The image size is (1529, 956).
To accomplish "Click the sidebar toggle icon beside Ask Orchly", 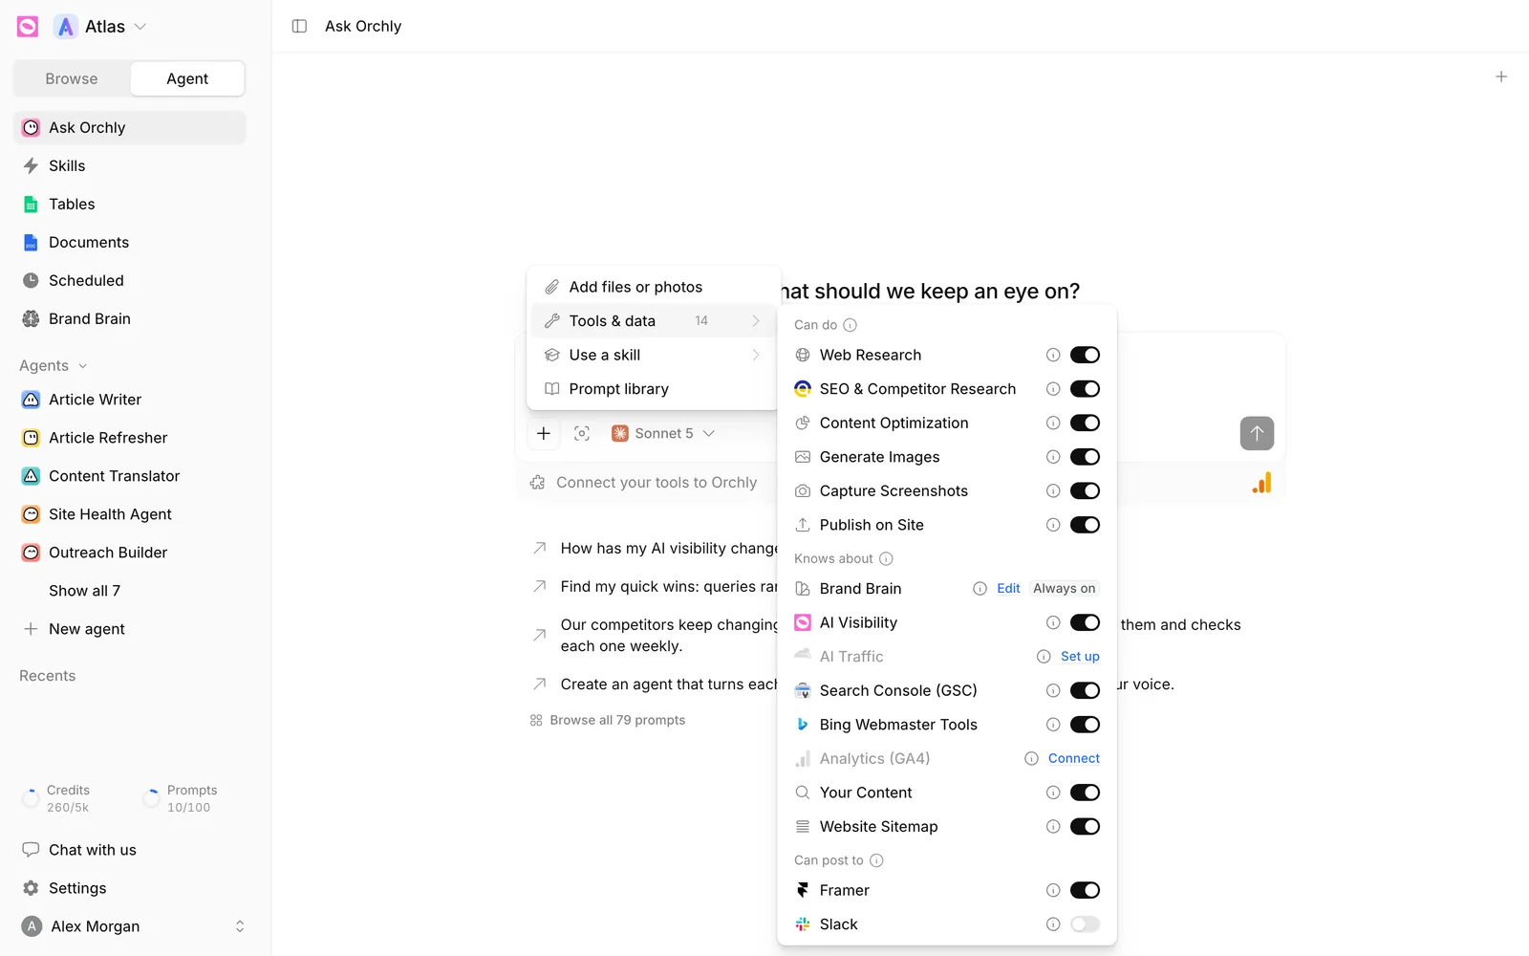I will pos(299,26).
